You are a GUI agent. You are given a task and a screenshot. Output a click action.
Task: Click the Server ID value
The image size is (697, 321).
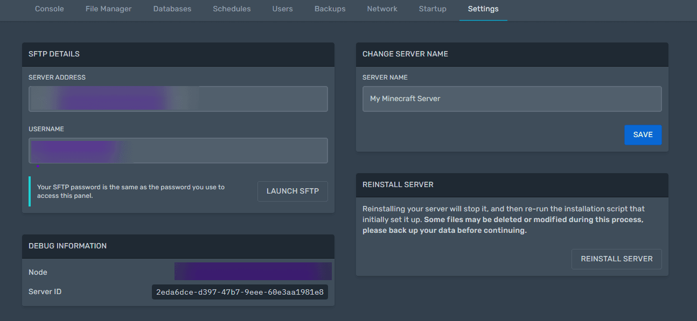pos(240,292)
